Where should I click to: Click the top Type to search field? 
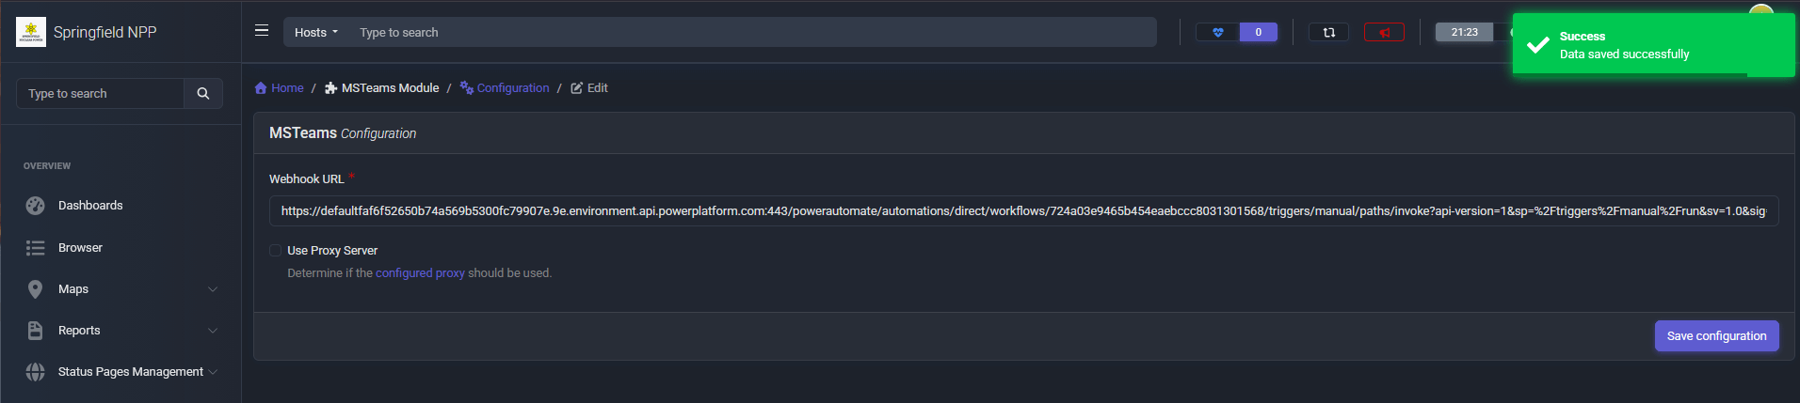pyautogui.click(x=753, y=32)
